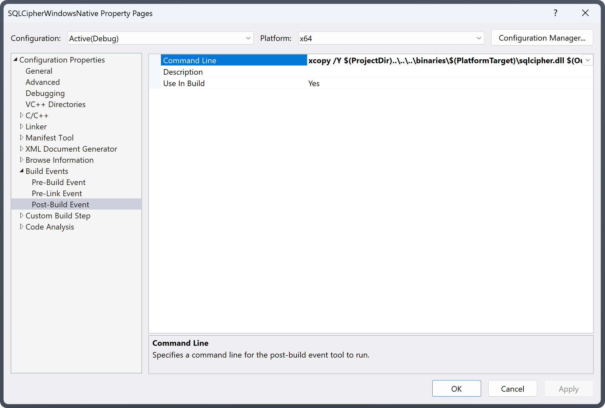This screenshot has width=605, height=408.
Task: Open the Debugging properties page
Action: pyautogui.click(x=45, y=93)
